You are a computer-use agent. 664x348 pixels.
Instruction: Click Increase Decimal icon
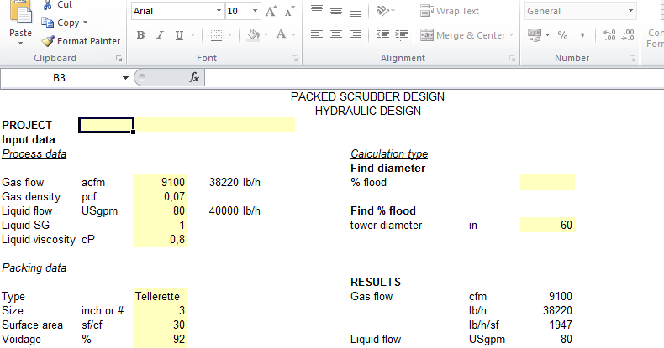(609, 35)
